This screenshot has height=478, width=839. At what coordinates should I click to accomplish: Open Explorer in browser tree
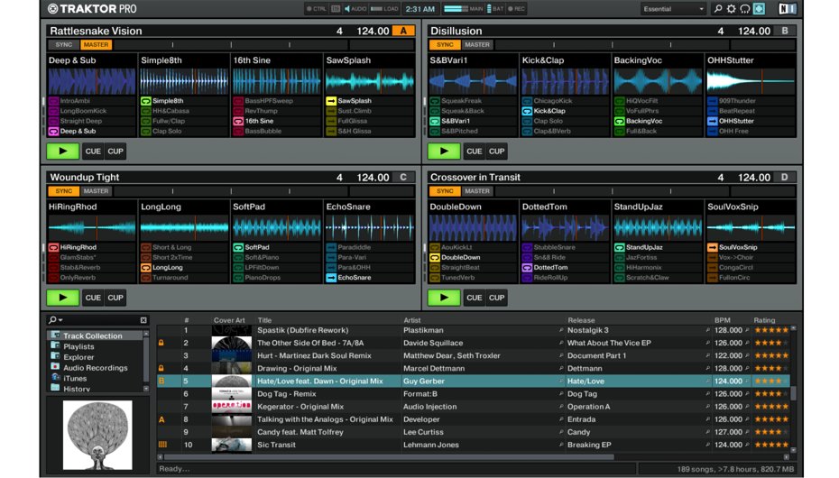pos(78,357)
